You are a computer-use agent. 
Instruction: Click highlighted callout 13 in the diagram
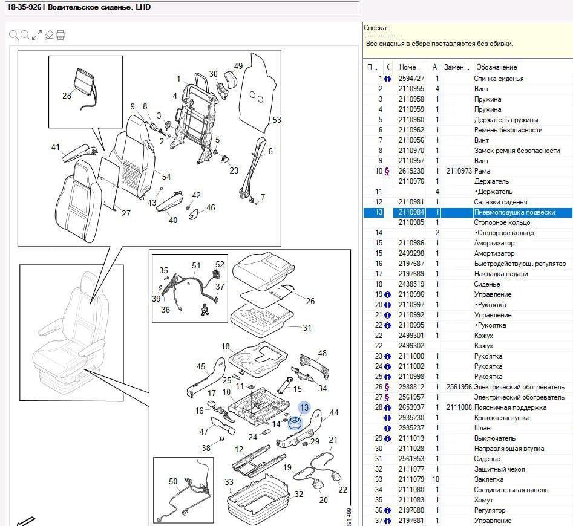click(x=304, y=408)
